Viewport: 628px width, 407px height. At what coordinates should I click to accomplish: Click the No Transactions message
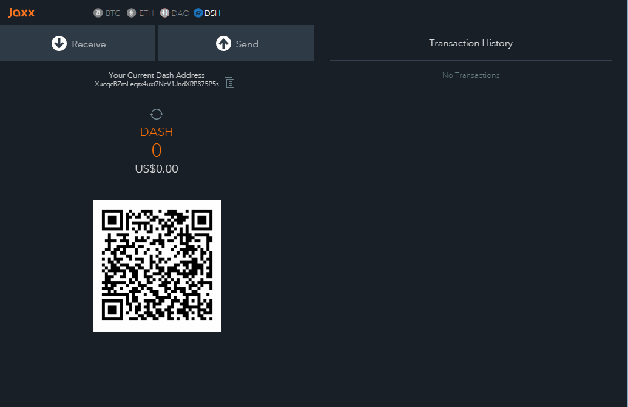tap(471, 75)
